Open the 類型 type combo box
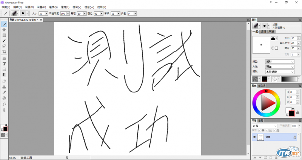302x160 pixels. 280,62
